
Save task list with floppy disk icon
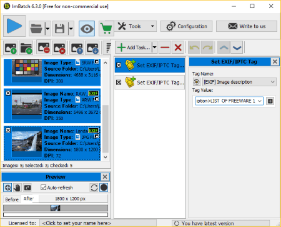pos(60,28)
